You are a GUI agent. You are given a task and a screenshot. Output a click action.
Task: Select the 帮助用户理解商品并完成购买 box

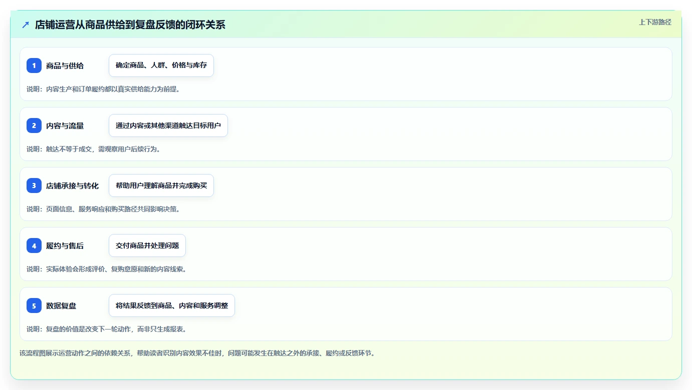(161, 185)
